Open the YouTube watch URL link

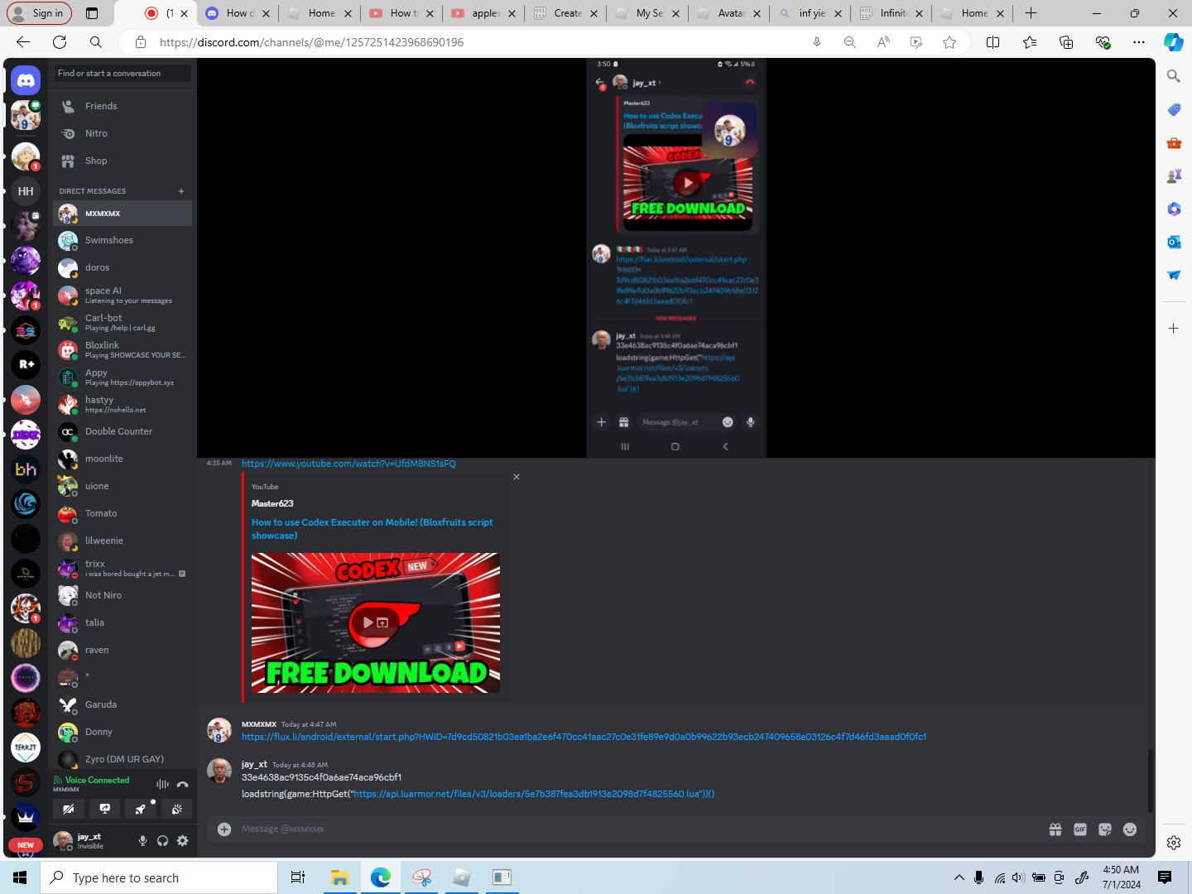[348, 464]
